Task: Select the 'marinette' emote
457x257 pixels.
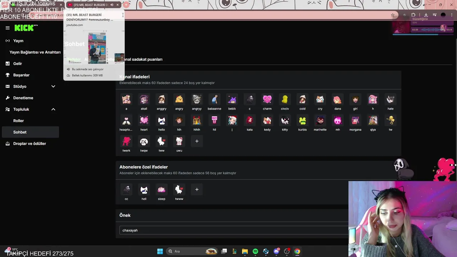Action: pos(320,120)
